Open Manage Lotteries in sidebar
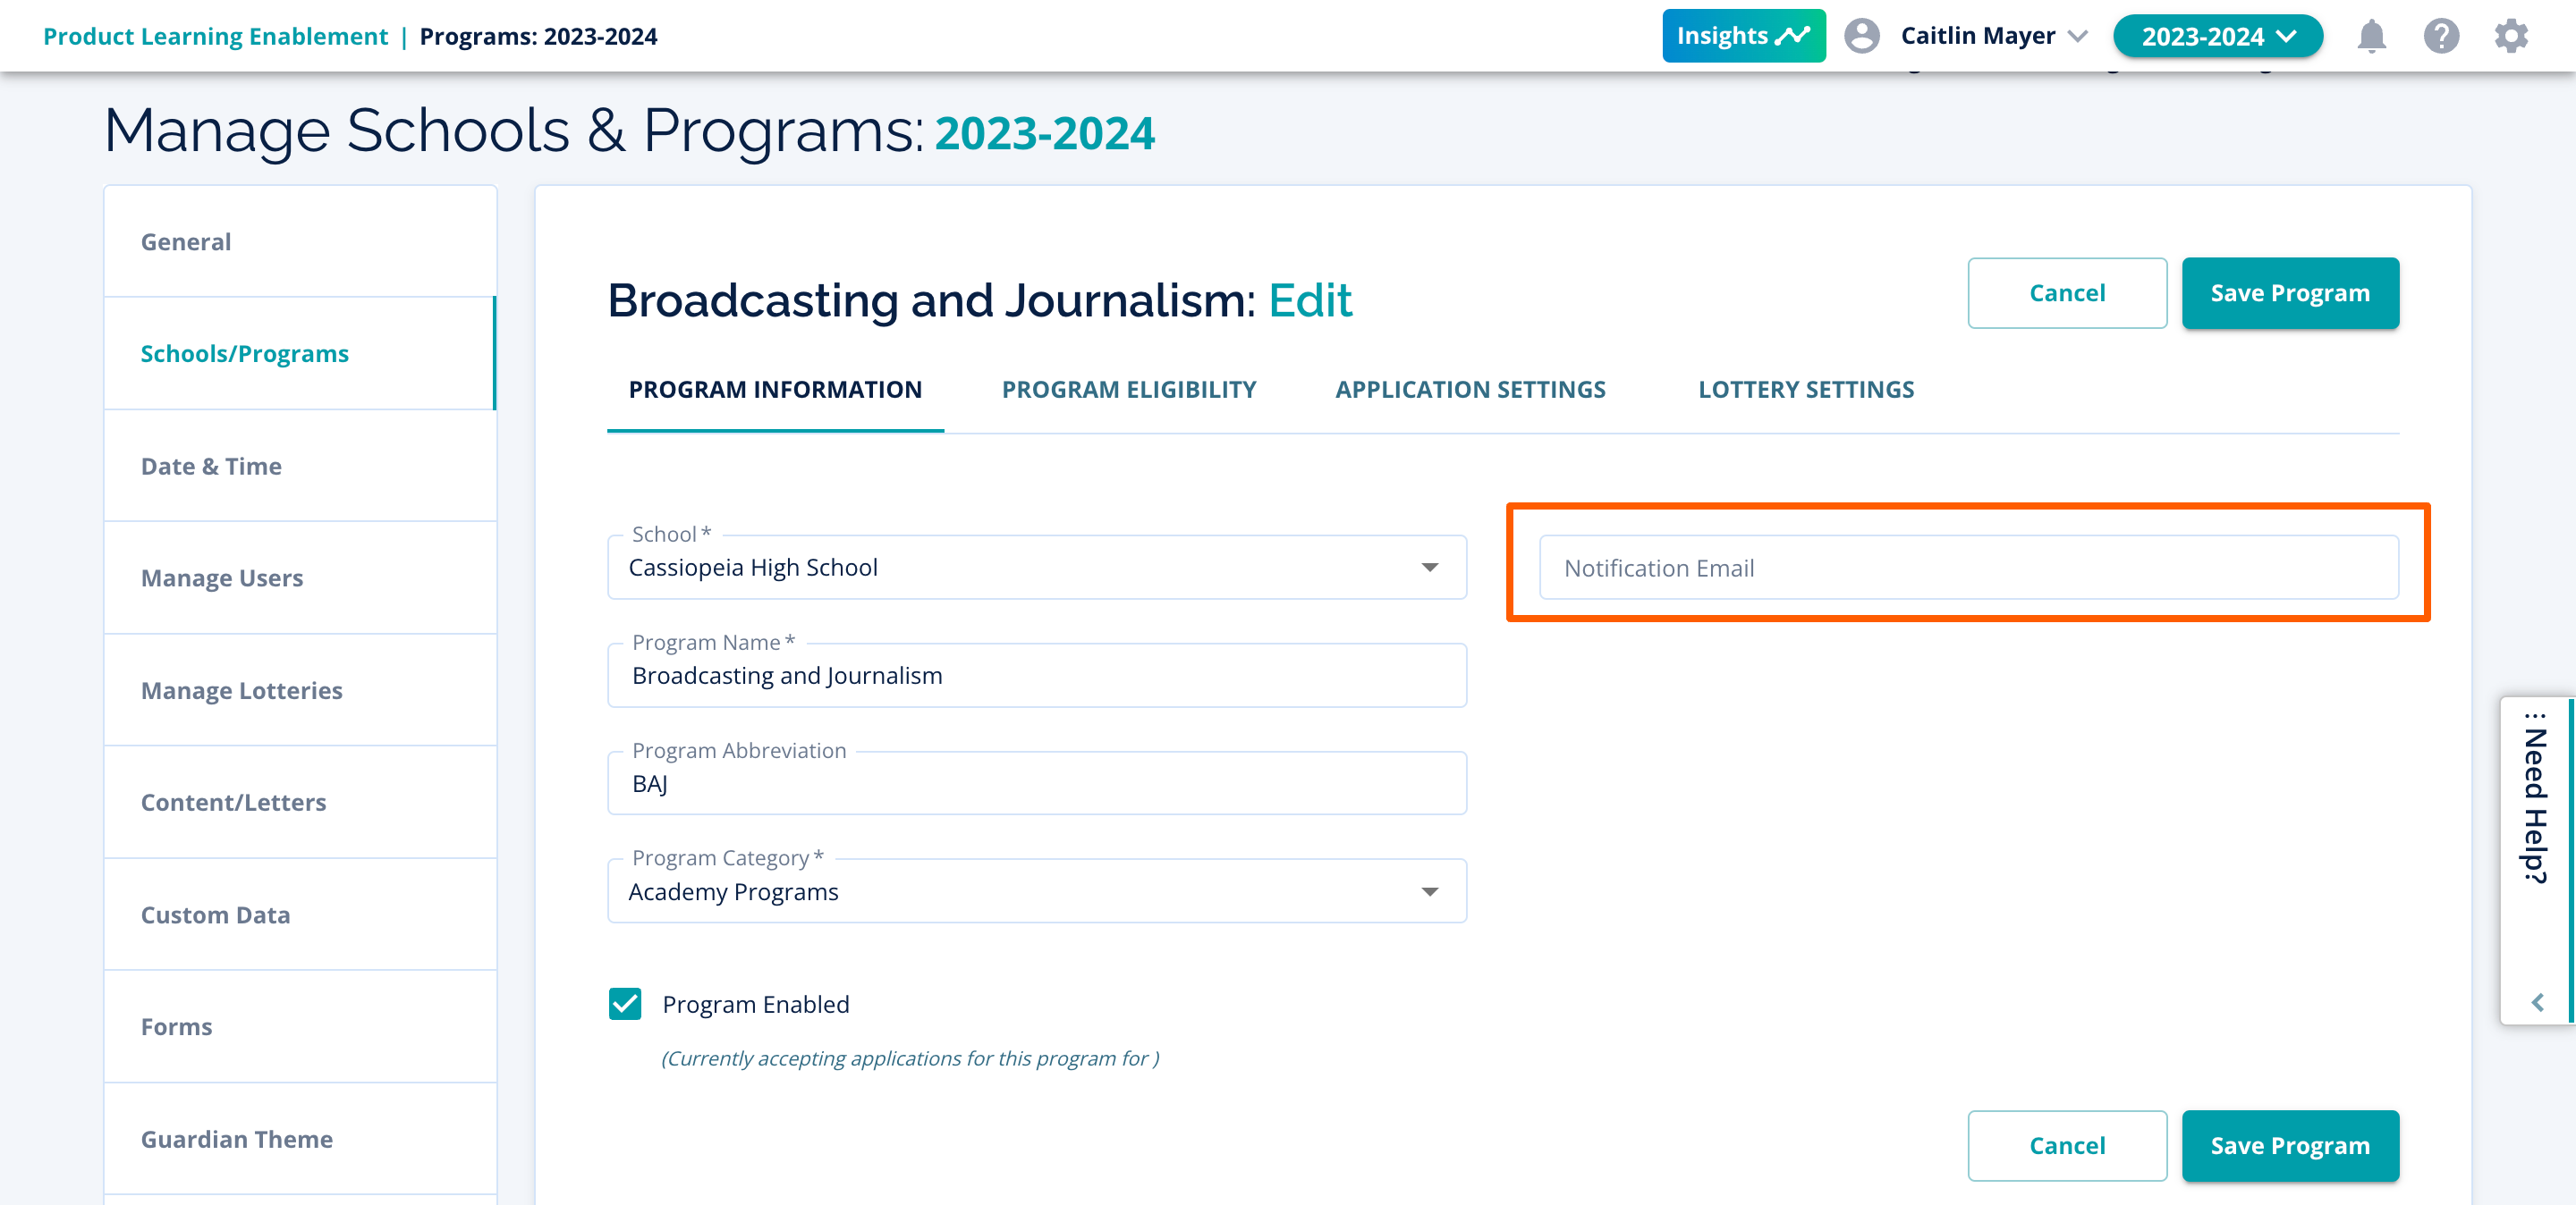Viewport: 2576px width, 1205px height. click(x=241, y=690)
